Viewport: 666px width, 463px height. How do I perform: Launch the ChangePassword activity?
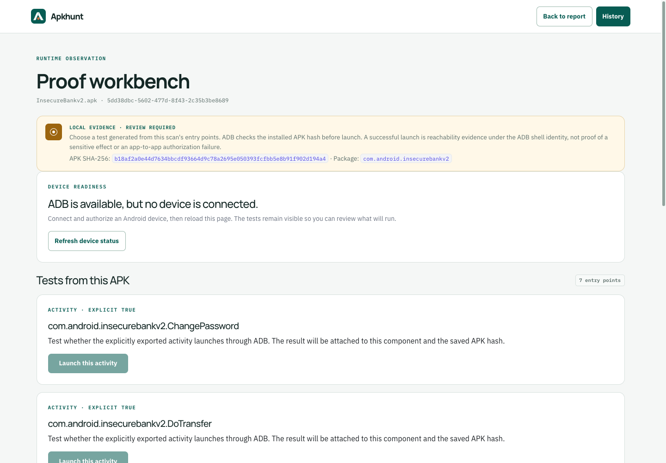click(88, 363)
